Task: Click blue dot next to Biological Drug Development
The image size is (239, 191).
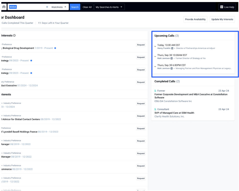Action: click(x=55, y=48)
